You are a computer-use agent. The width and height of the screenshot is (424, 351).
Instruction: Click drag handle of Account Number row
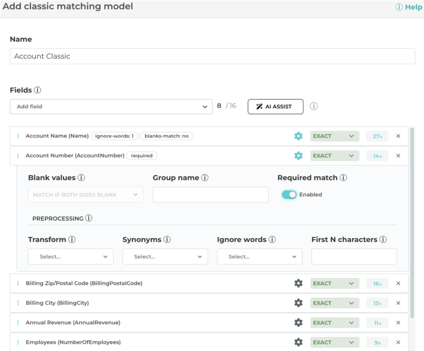coord(18,156)
